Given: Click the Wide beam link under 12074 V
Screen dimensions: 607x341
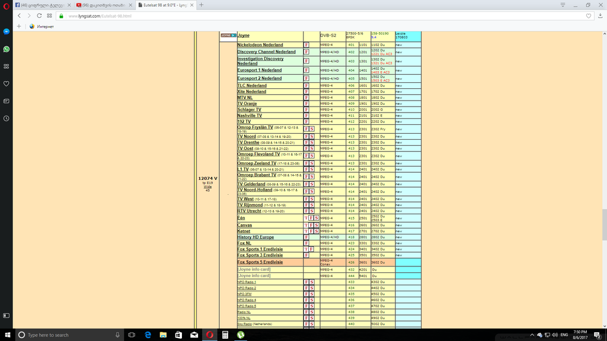Looking at the screenshot, I should pyautogui.click(x=207, y=186).
